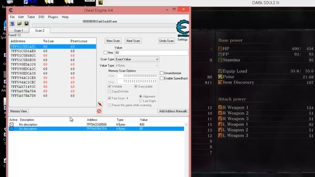
Task: Open the D3D menu
Action: click(41, 17)
